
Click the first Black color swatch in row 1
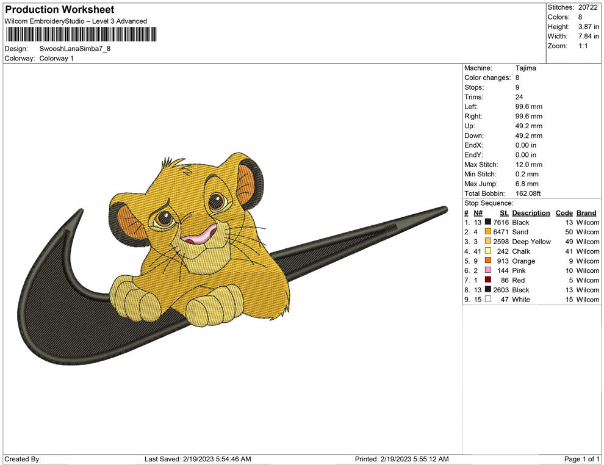pos(488,222)
